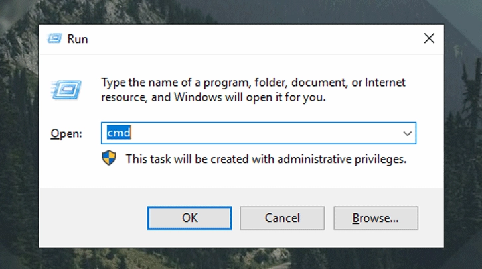Close the Run dialog with X
482x269 pixels.
pyautogui.click(x=429, y=39)
